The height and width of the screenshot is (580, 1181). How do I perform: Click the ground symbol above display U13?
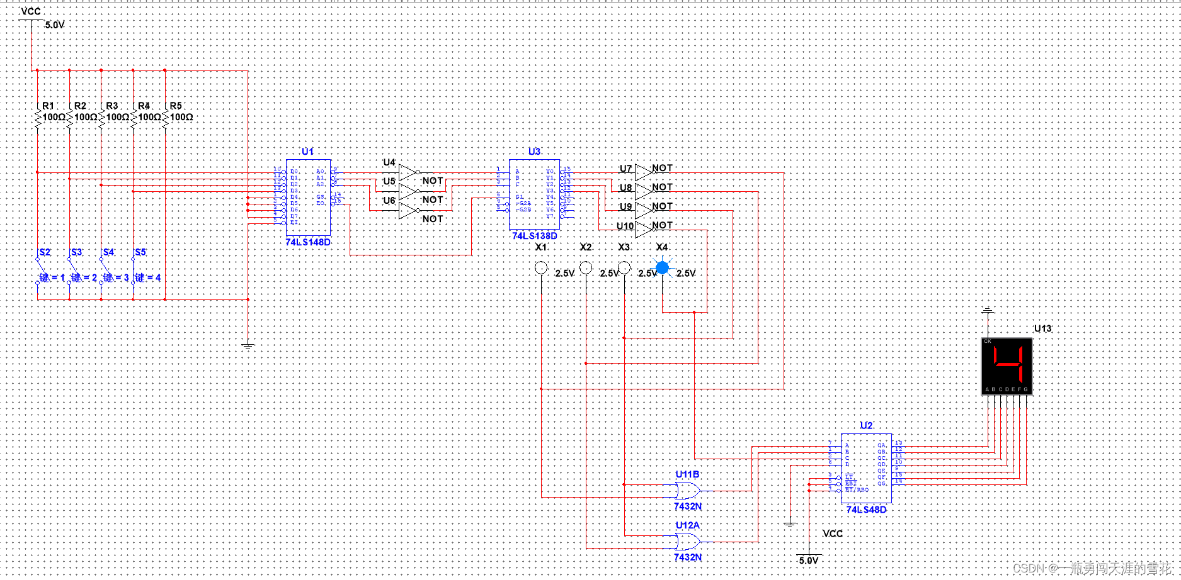tap(988, 311)
